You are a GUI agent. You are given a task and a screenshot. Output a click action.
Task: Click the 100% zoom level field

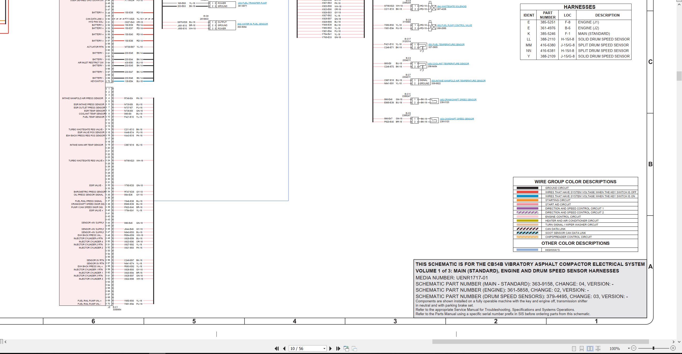click(615, 348)
